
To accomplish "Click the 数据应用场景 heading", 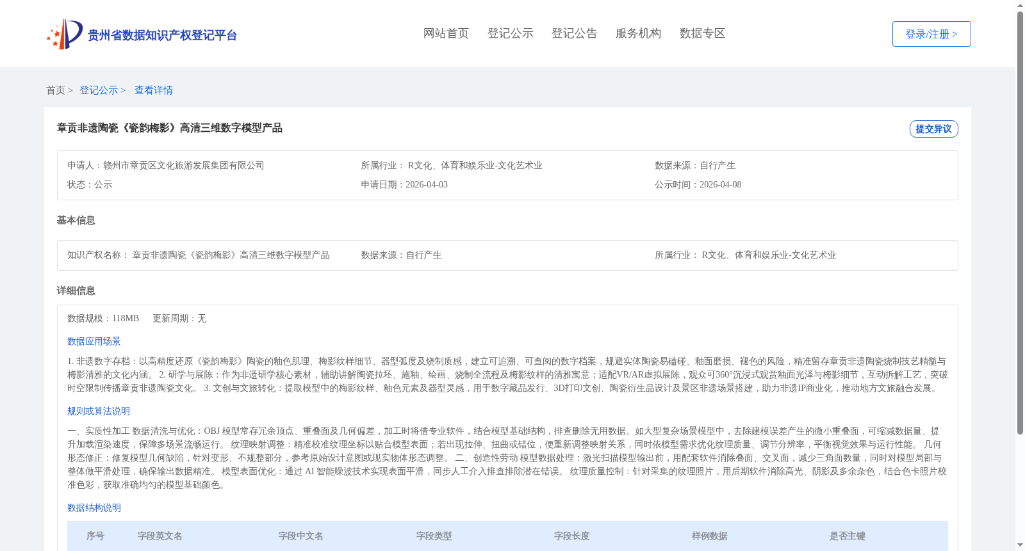I will 94,341.
